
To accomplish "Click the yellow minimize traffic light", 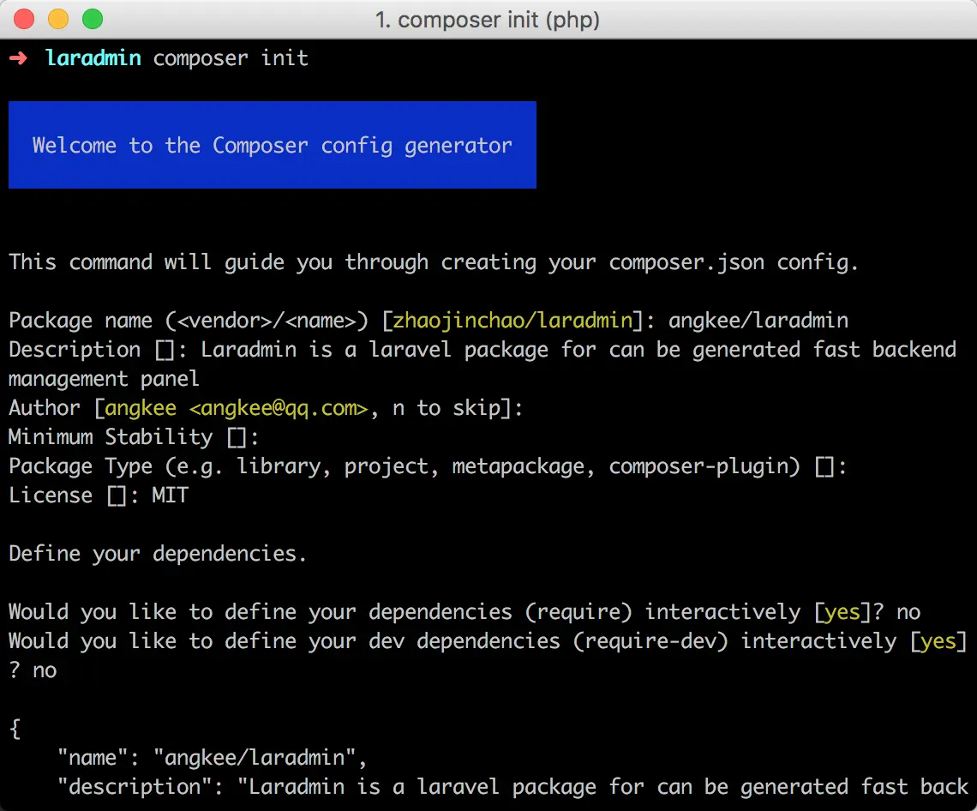I will click(57, 18).
